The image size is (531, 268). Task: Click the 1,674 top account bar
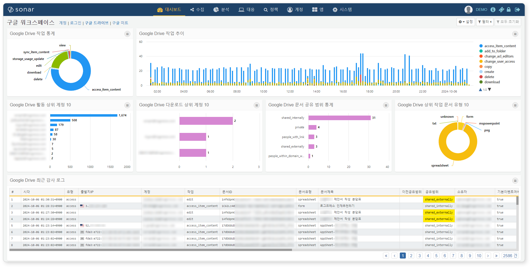click(x=84, y=115)
